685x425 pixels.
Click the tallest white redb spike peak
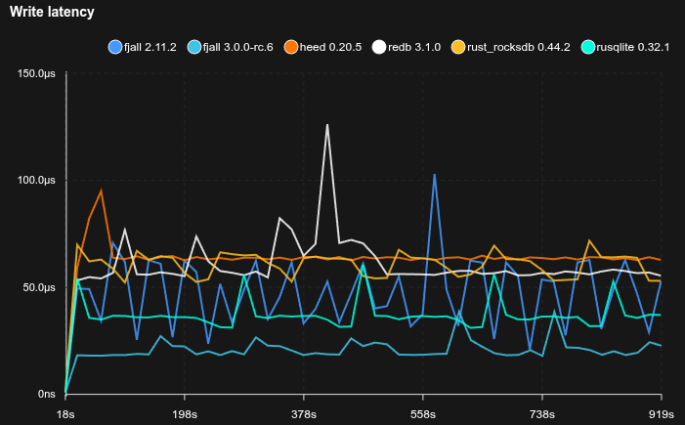click(327, 125)
